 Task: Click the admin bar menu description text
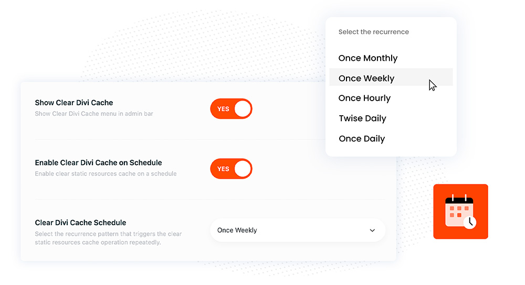94,114
